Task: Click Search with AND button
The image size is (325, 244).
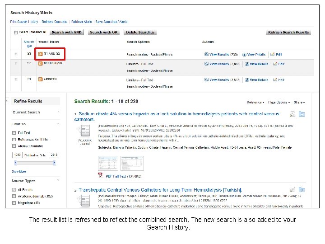Action: point(66,32)
